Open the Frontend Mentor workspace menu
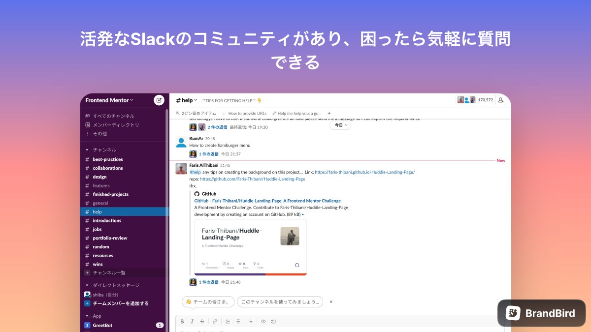Image resolution: width=591 pixels, height=332 pixels. coord(109,100)
